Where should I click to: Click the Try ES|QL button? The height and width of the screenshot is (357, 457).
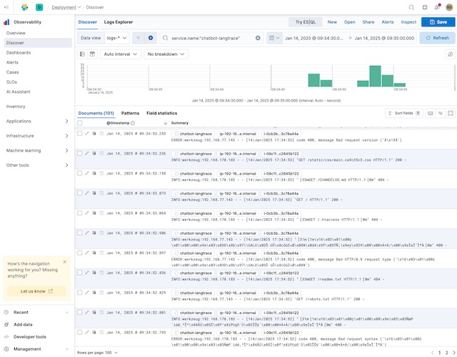pyautogui.click(x=305, y=22)
